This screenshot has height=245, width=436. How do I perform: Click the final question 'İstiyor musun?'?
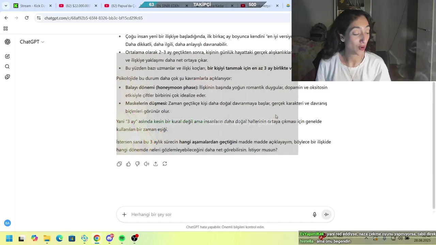tap(263, 150)
